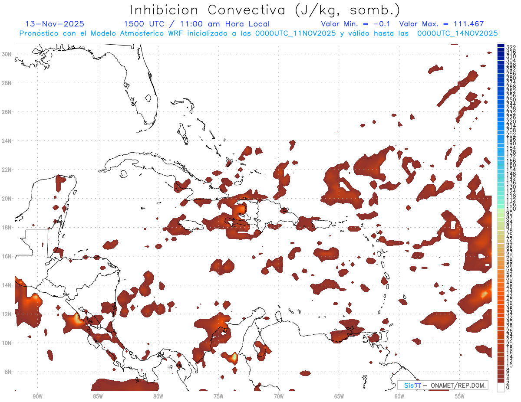The width and height of the screenshot is (521, 402).
Task: Click the '75W' longitude label
Action: [x=218, y=396]
